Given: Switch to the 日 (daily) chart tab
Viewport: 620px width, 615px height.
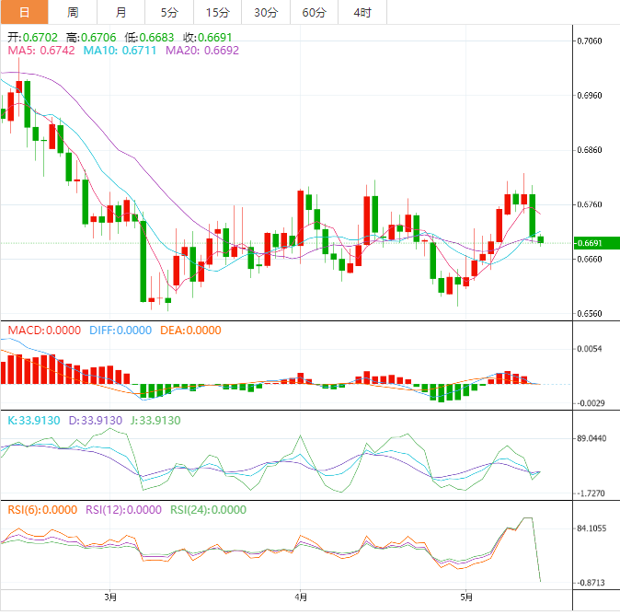Looking at the screenshot, I should click(x=25, y=12).
